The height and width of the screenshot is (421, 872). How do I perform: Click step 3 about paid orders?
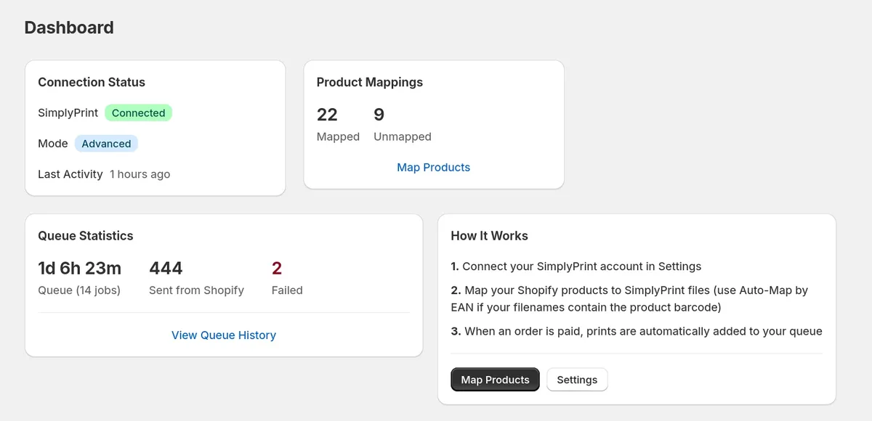(x=637, y=331)
